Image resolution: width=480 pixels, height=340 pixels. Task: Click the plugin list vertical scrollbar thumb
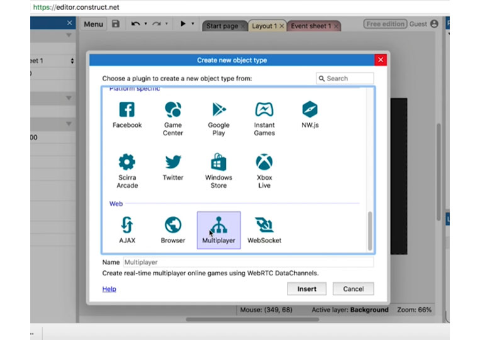[x=370, y=231]
